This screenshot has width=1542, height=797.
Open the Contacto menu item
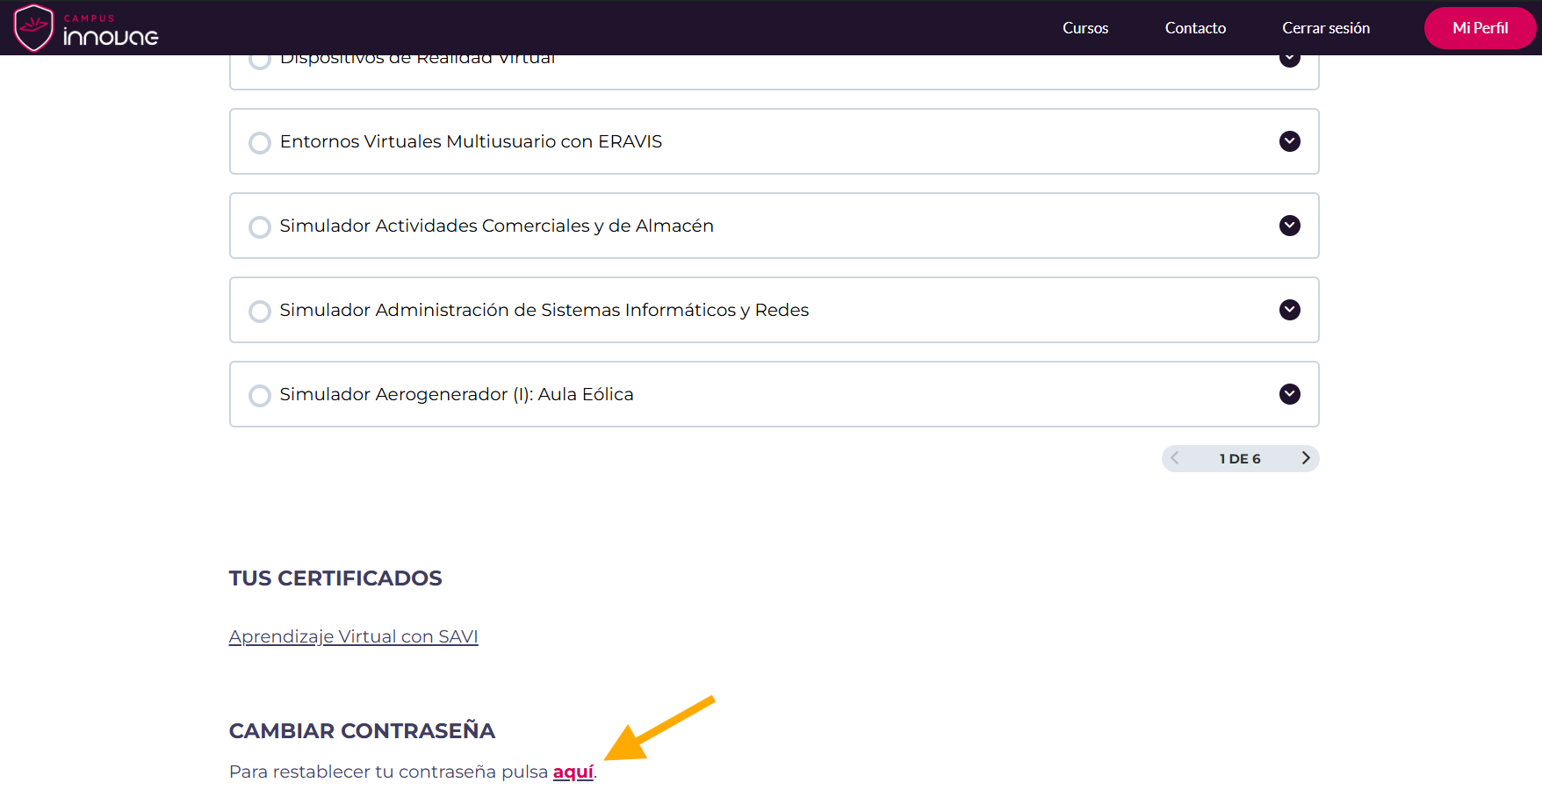click(x=1195, y=28)
